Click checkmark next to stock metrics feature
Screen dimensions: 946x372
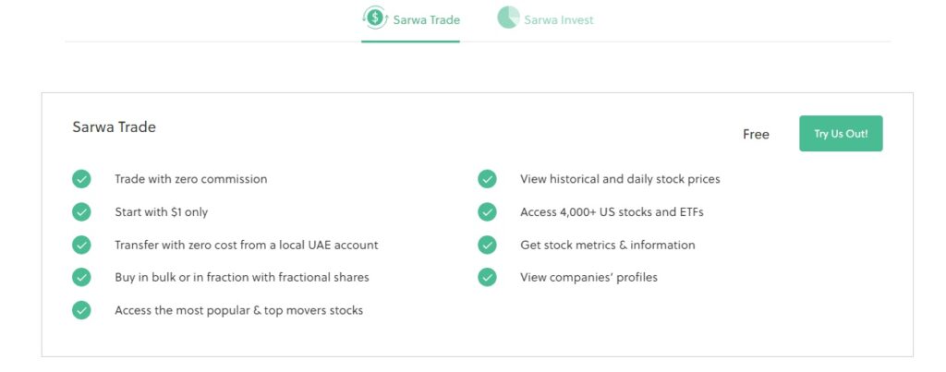coord(487,245)
